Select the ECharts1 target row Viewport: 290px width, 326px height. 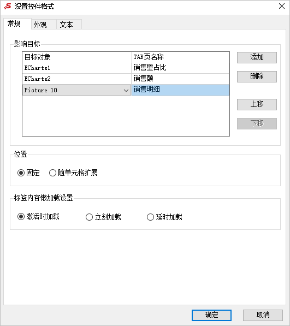pos(126,68)
